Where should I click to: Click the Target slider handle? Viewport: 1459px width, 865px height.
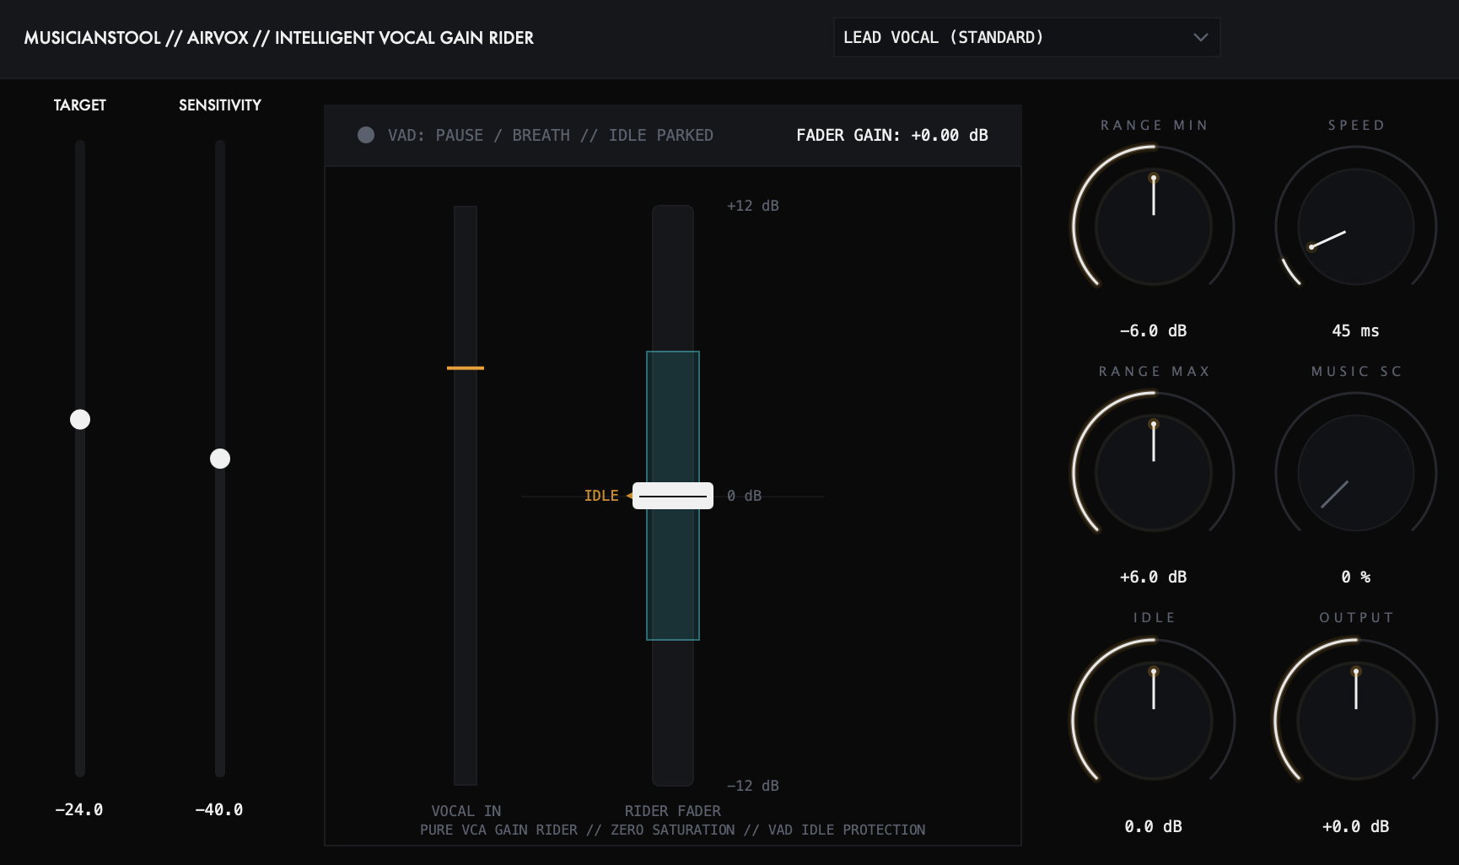coord(80,419)
